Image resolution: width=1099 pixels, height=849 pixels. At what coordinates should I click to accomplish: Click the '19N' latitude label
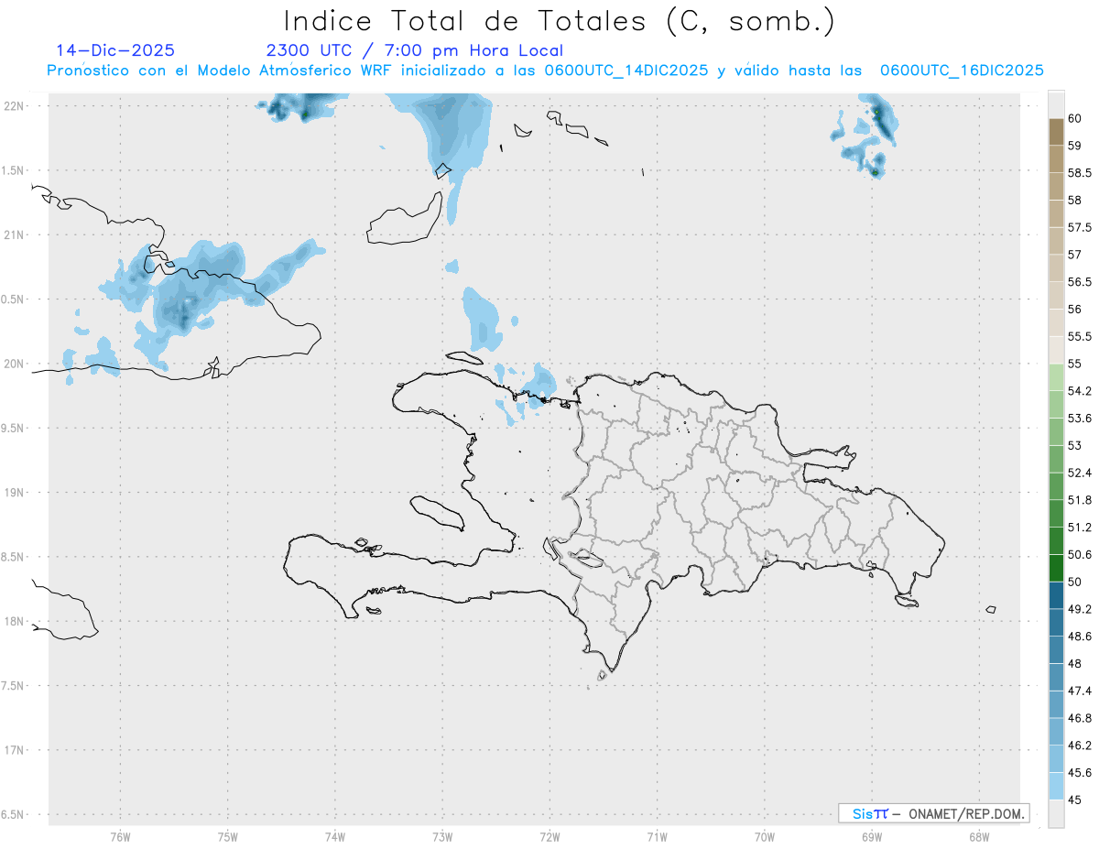[x=14, y=493]
